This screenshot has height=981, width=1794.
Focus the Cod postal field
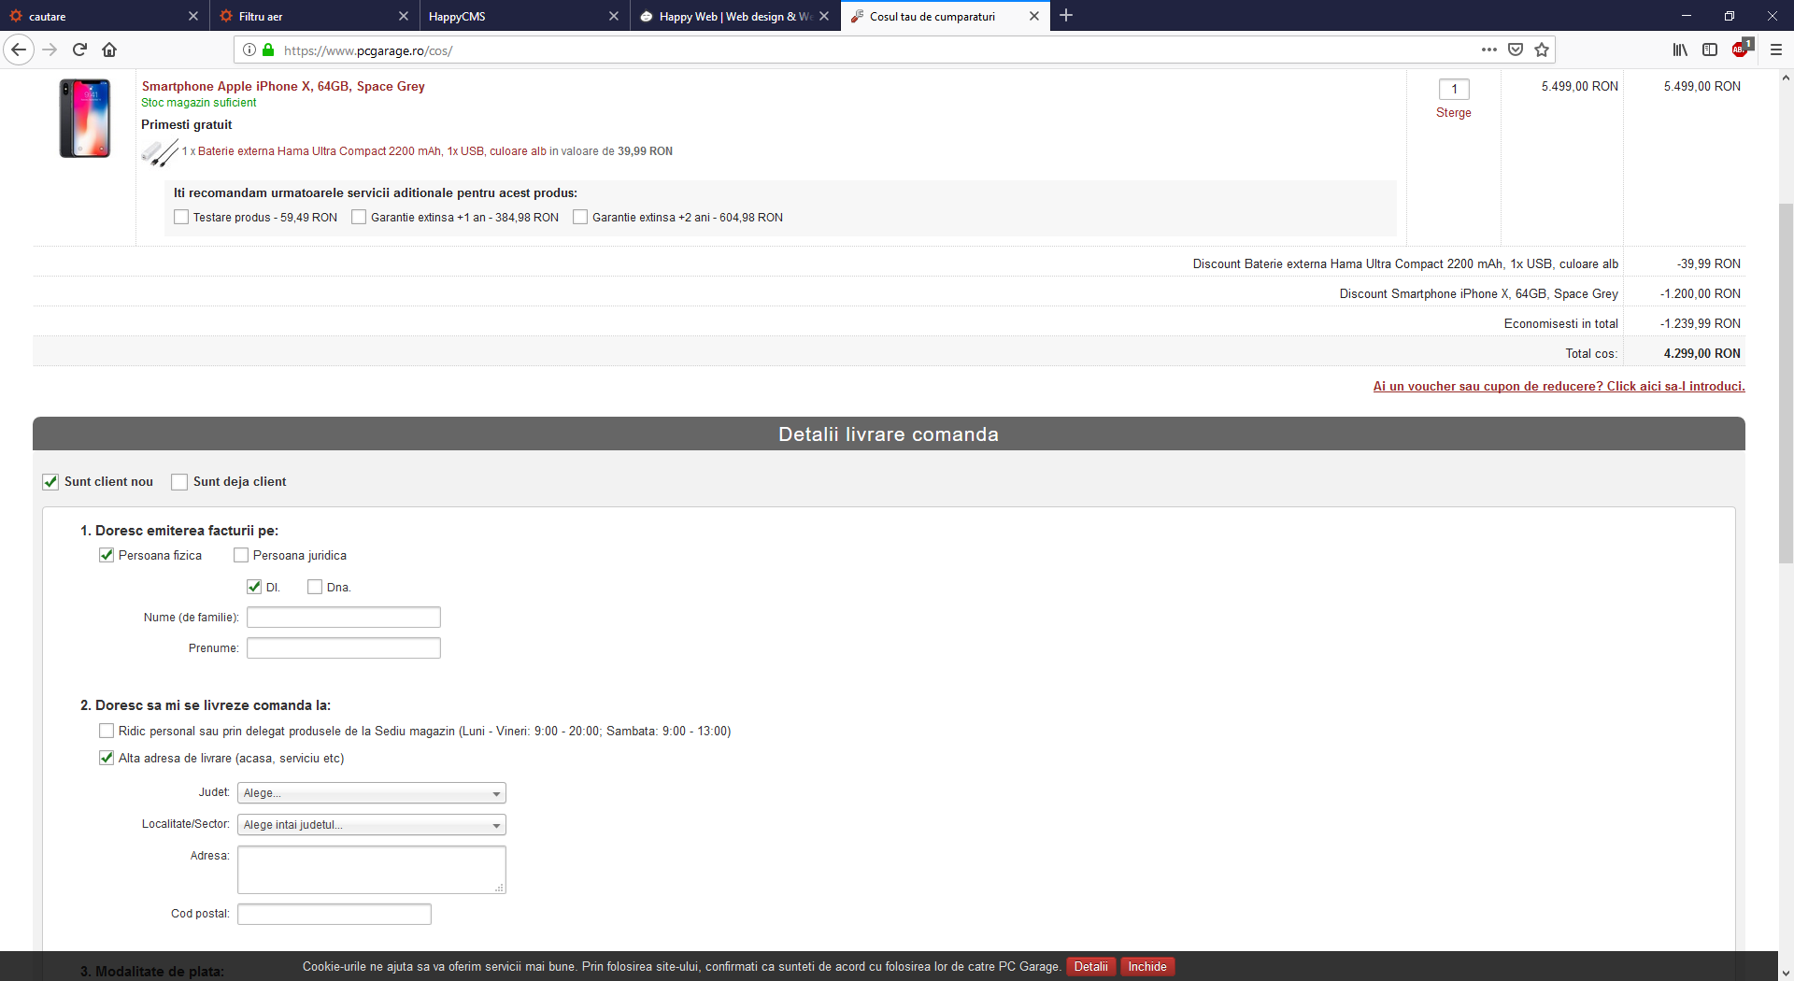[x=335, y=914]
